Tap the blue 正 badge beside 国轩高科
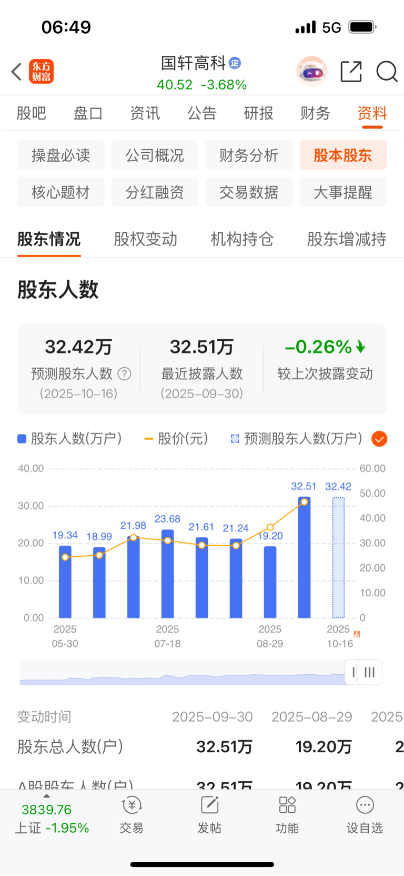This screenshot has height=876, width=404. [235, 63]
